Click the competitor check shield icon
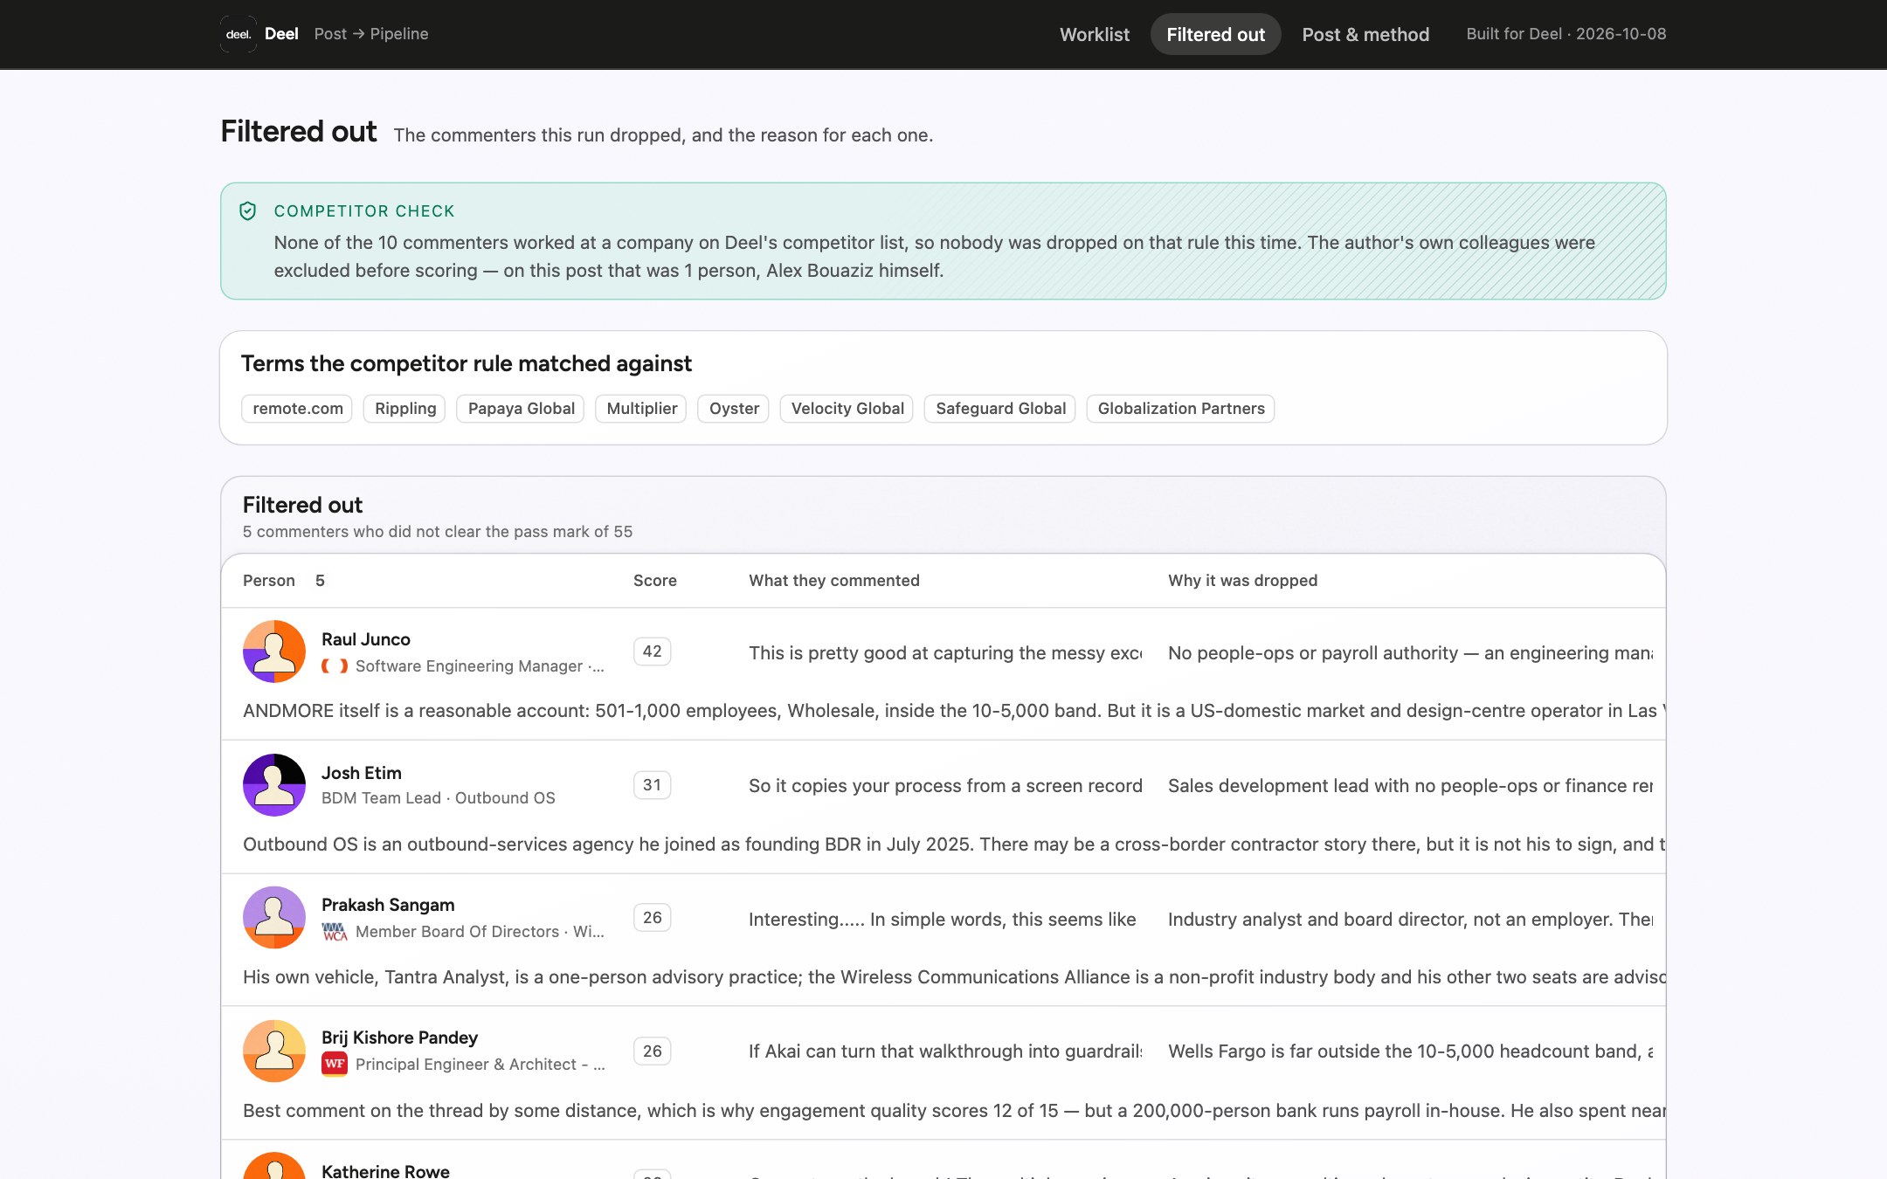 click(248, 210)
